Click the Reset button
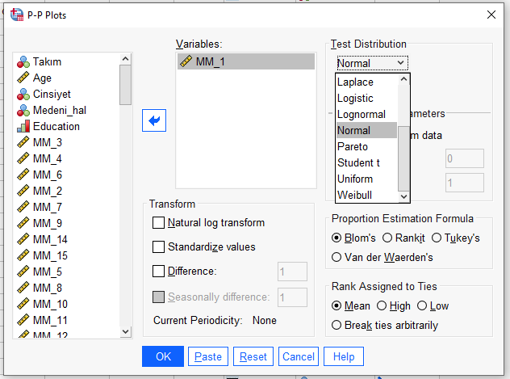The height and width of the screenshot is (379, 510). (x=253, y=356)
